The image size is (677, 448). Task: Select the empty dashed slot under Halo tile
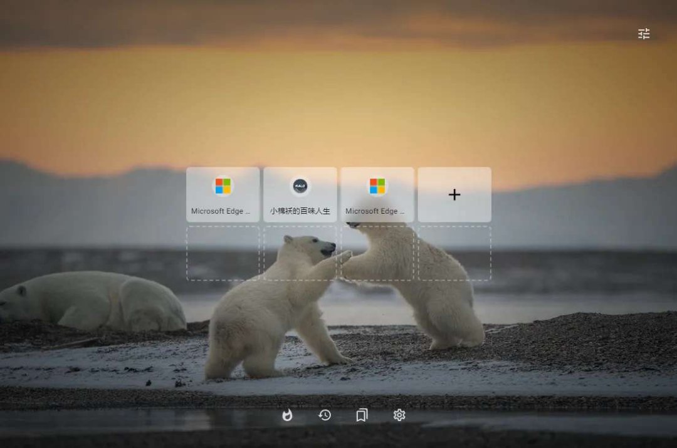click(300, 253)
